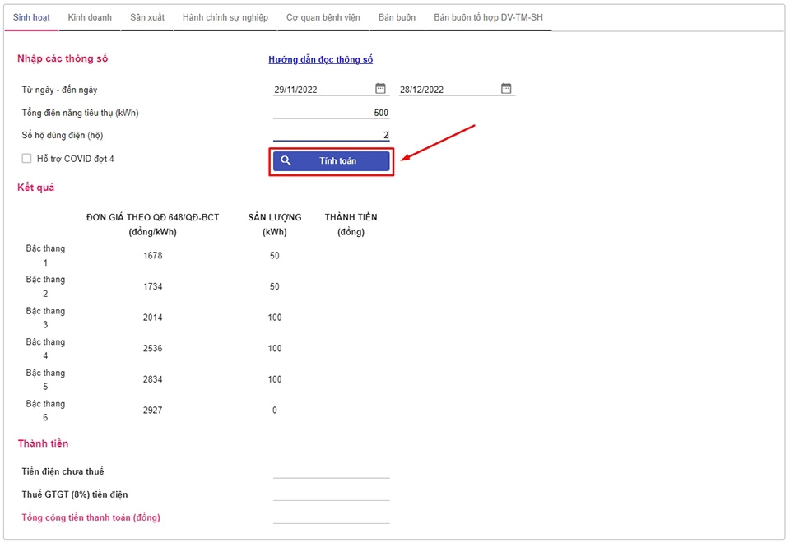Click the Thuế GTGT (8%) result field
Viewport: 790px width, 543px height.
point(331,494)
